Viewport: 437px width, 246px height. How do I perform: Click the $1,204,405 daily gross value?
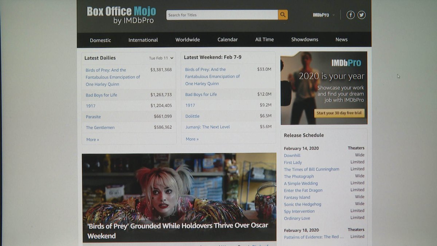coord(161,106)
